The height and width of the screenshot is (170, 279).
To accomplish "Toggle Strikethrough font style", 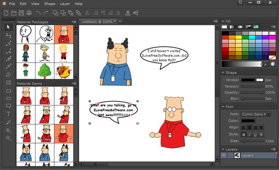I will click(261, 134).
